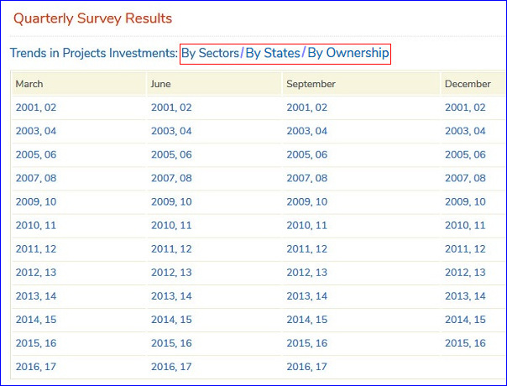Open December 2007, 08 survey link
The height and width of the screenshot is (386, 507).
click(465, 178)
